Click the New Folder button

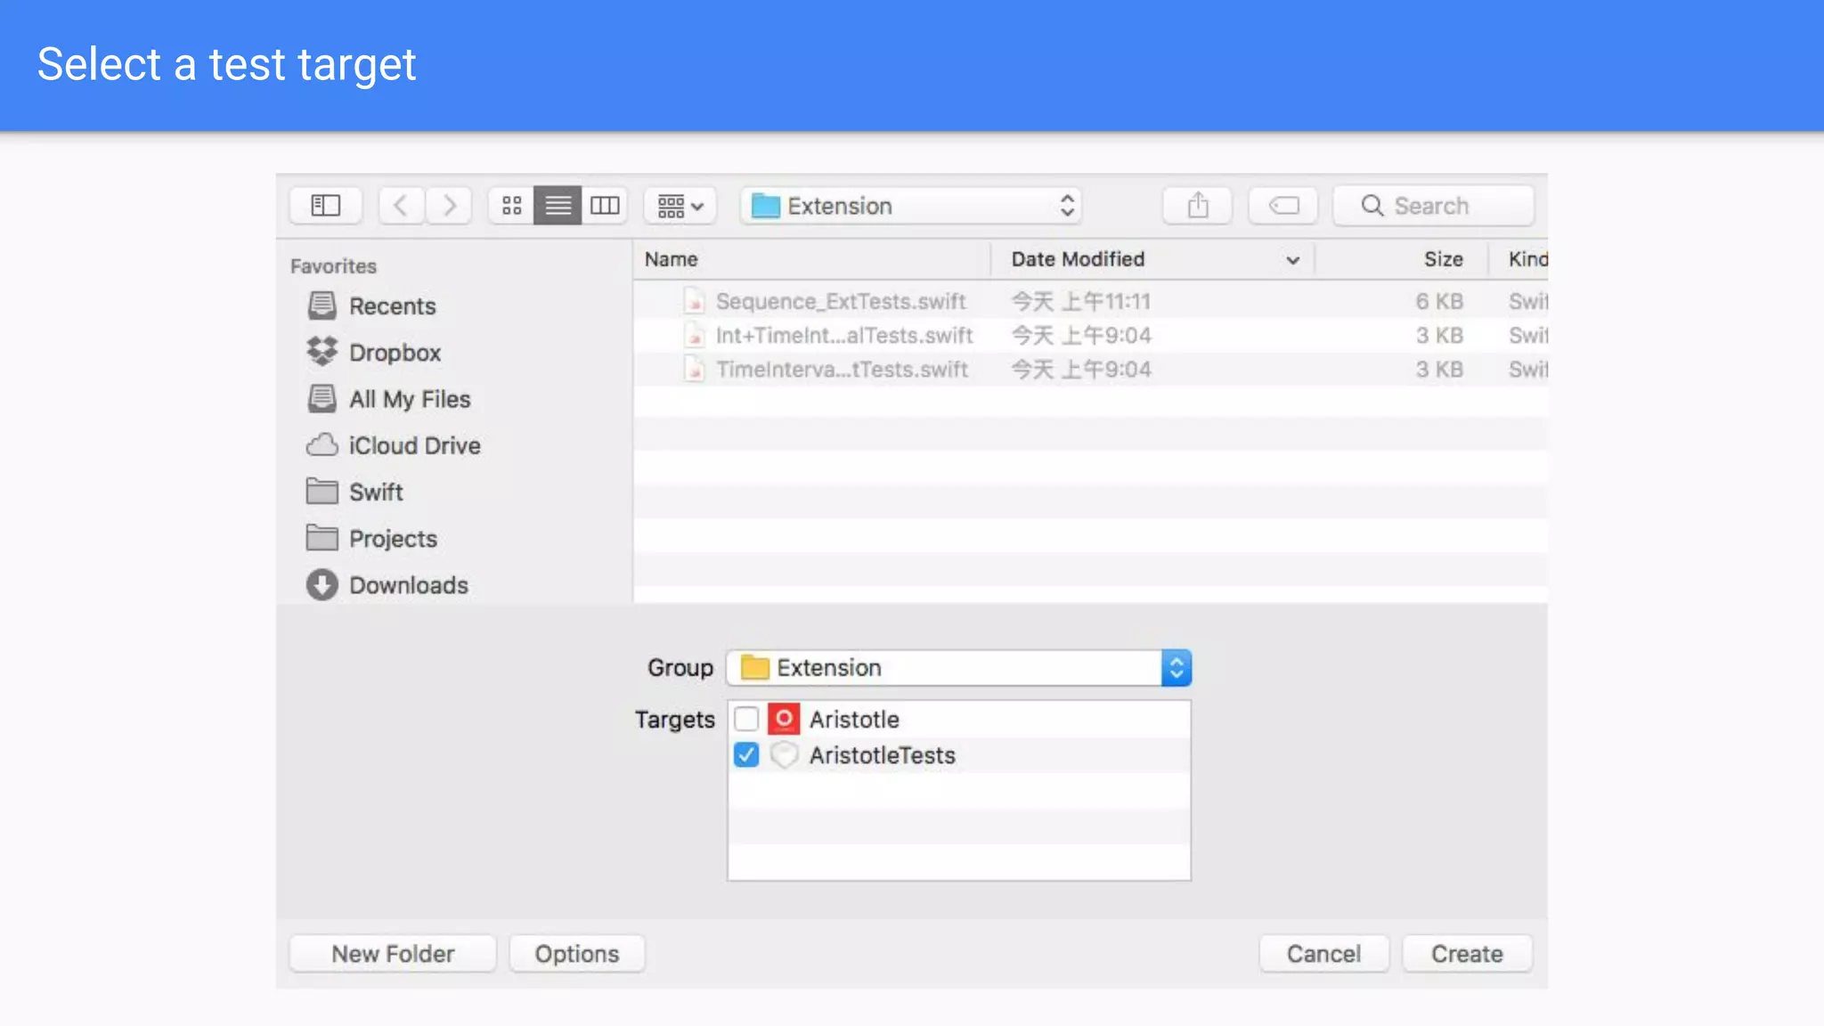pos(393,954)
